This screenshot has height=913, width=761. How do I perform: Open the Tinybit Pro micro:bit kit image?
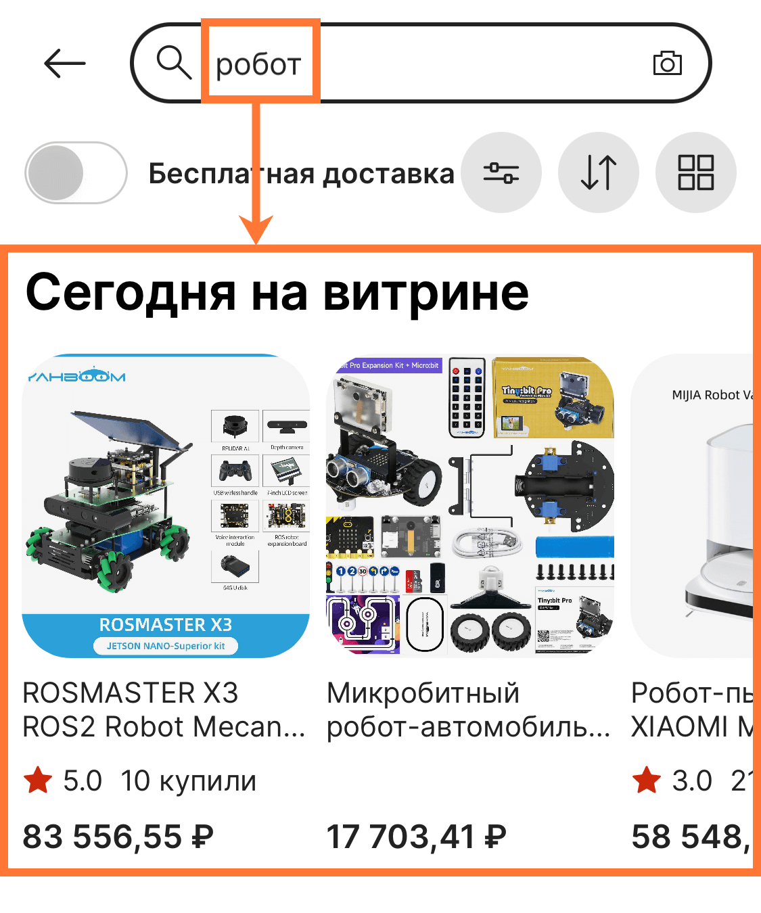[x=470, y=506]
